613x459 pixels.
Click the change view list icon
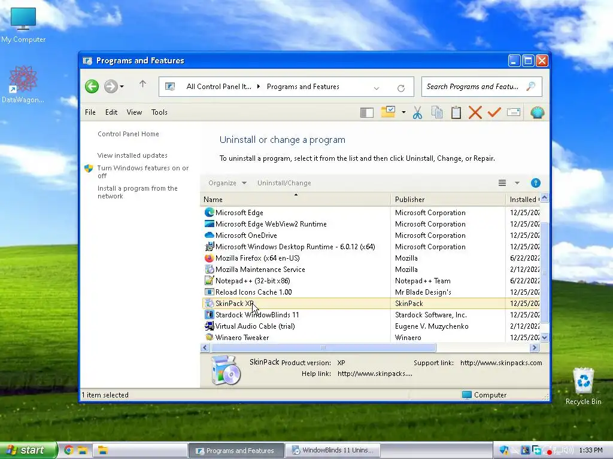point(502,183)
